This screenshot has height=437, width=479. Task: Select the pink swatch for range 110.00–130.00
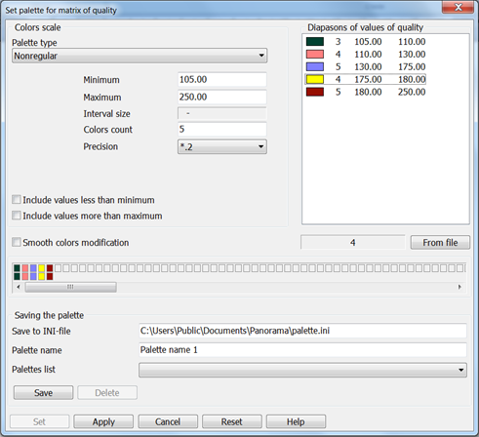(315, 55)
